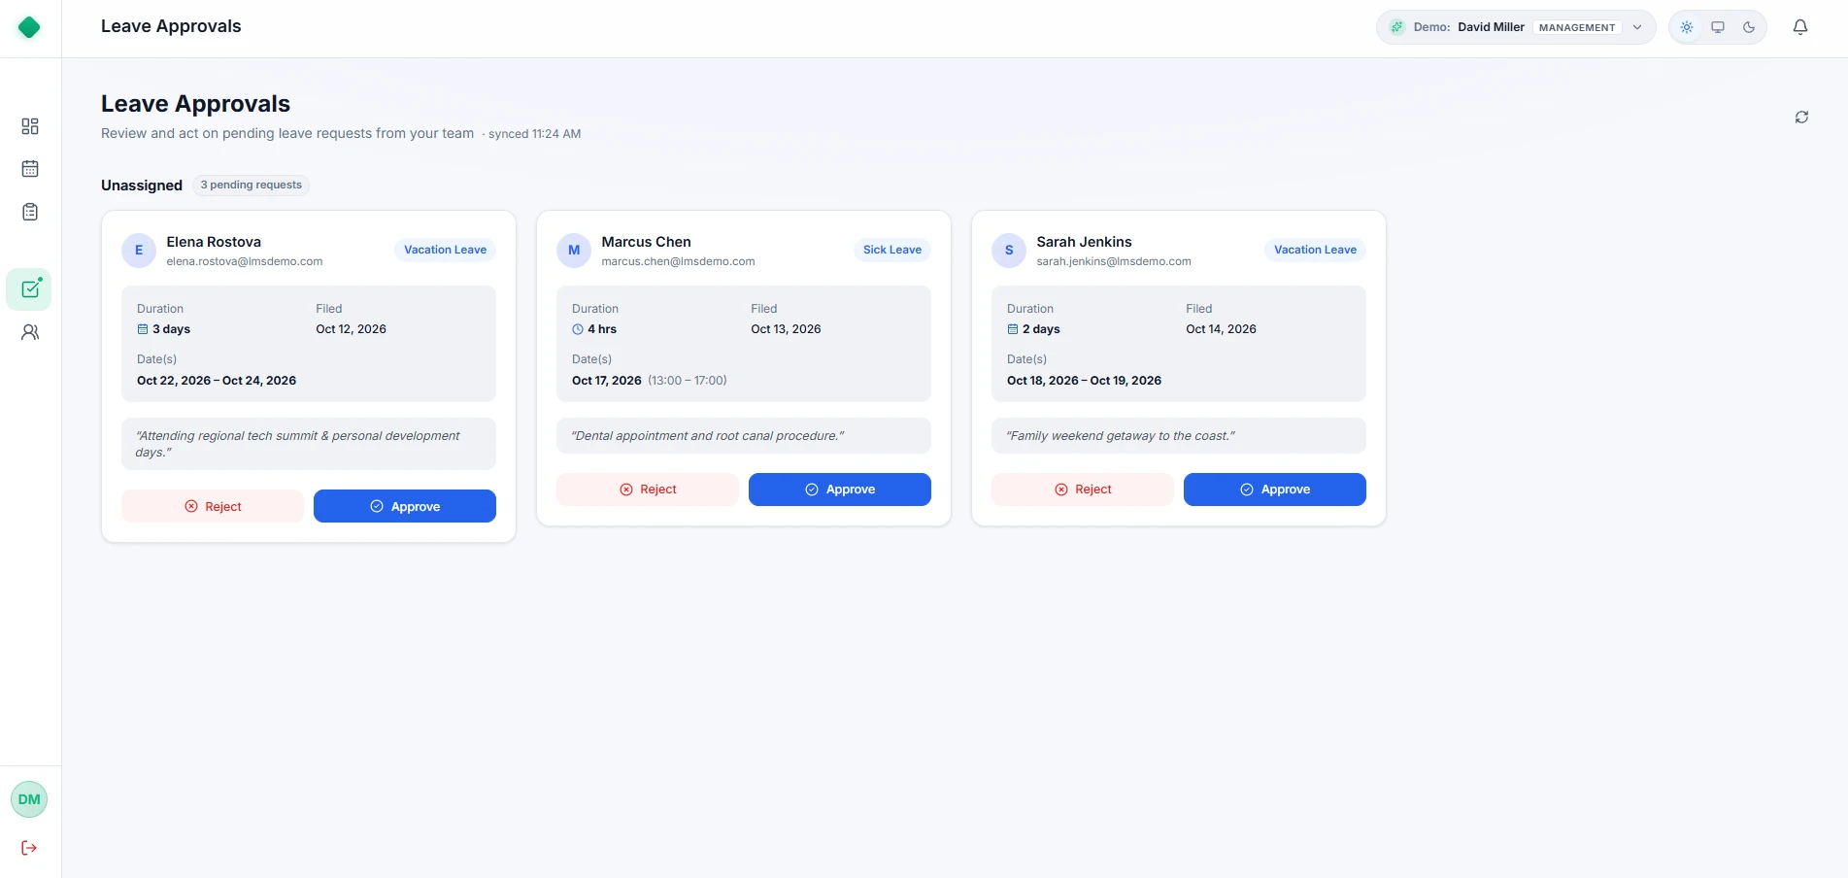The height and width of the screenshot is (878, 1848).
Task: Open the calendar icon in sidebar
Action: tap(30, 169)
